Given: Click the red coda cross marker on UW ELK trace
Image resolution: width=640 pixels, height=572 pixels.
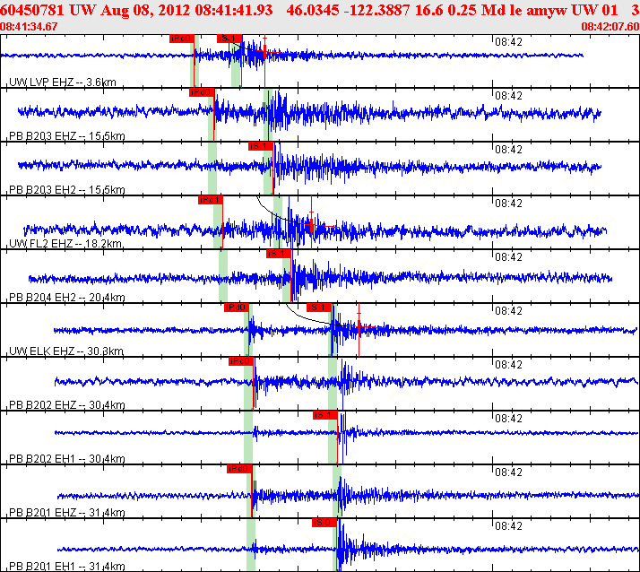Looking at the screenshot, I should point(359,325).
